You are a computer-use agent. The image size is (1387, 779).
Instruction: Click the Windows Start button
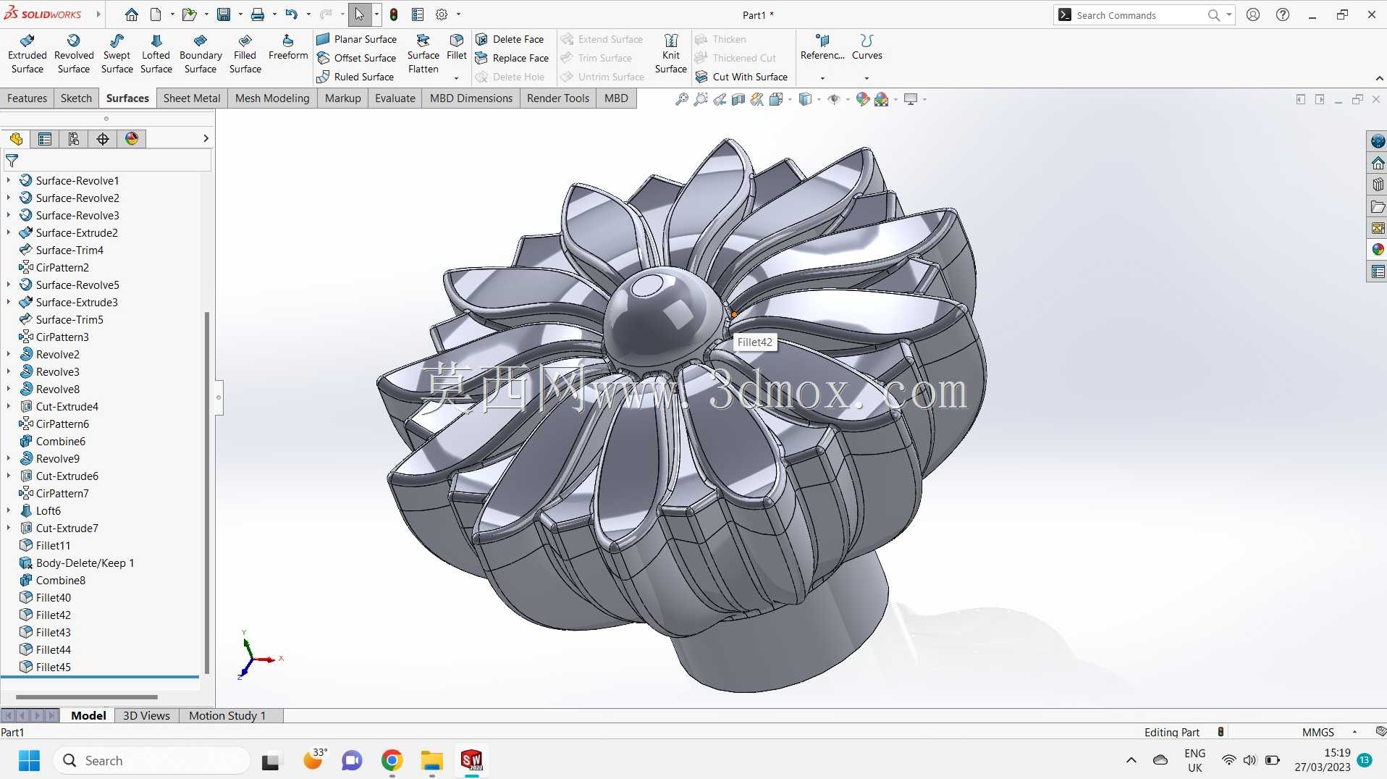pos(29,760)
